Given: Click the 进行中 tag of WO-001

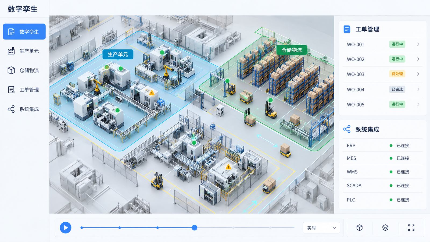Looking at the screenshot, I should pos(397,44).
